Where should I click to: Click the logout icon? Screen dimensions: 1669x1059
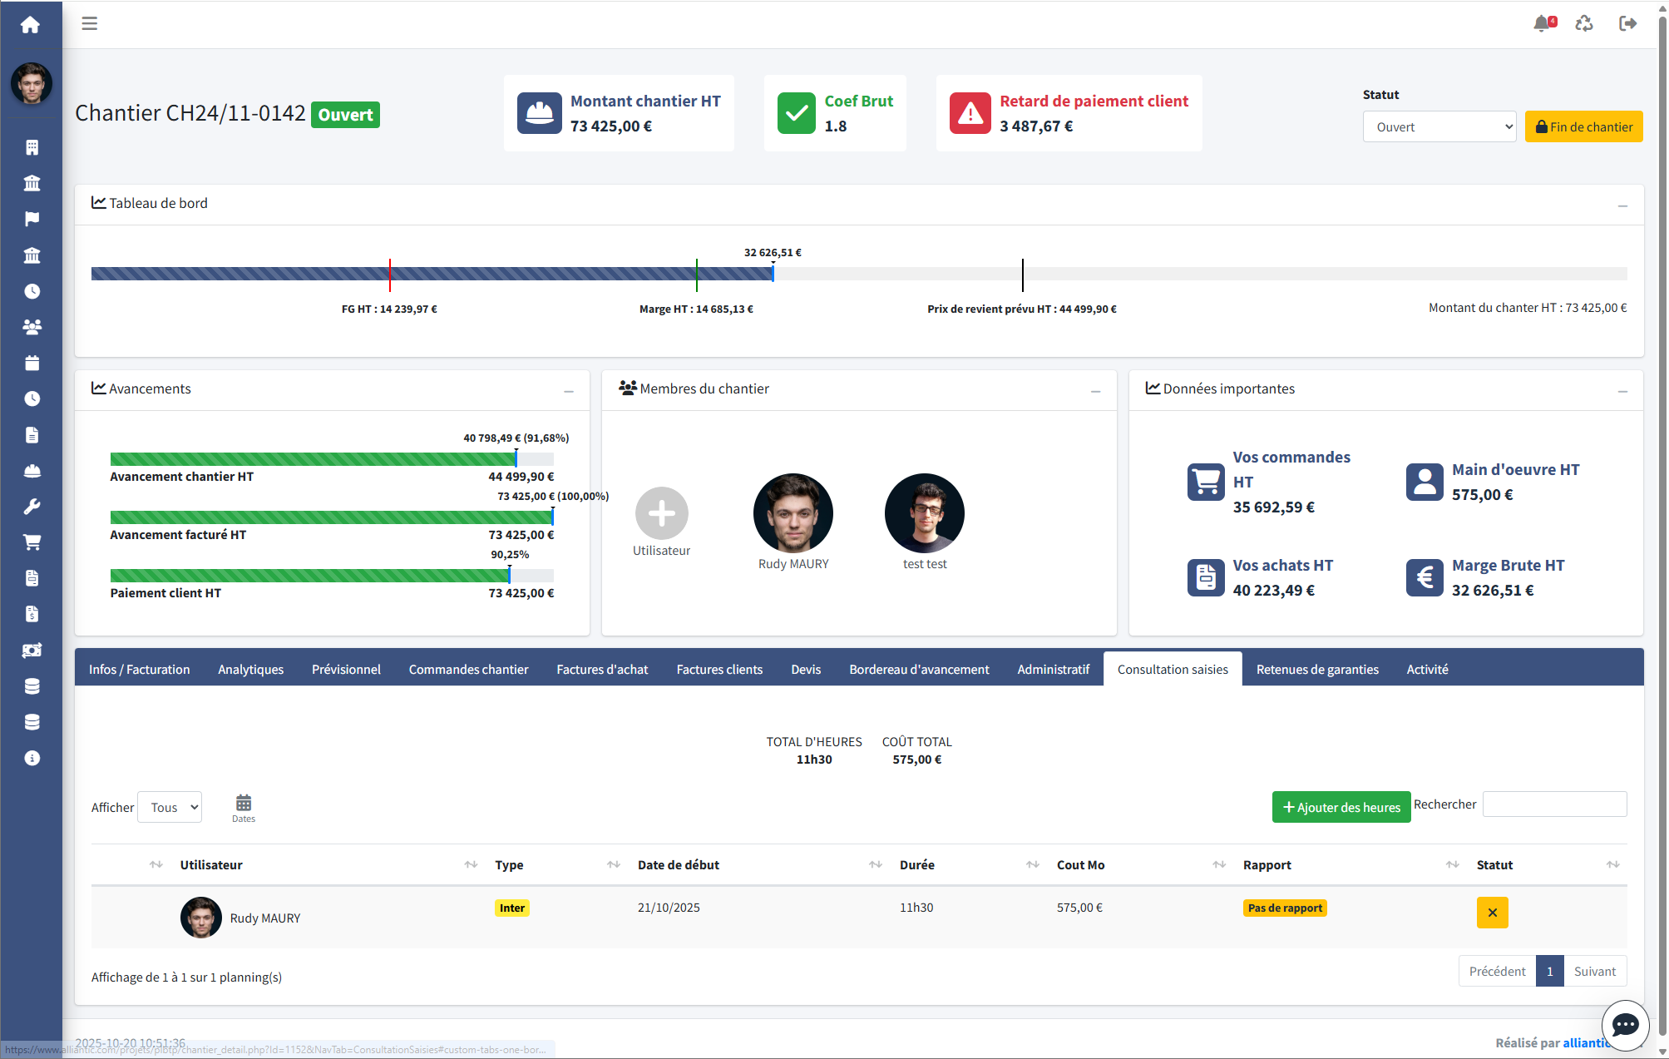coord(1627,23)
